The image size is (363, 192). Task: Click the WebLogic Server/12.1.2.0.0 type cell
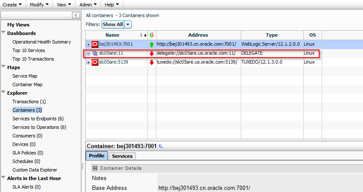(x=271, y=44)
